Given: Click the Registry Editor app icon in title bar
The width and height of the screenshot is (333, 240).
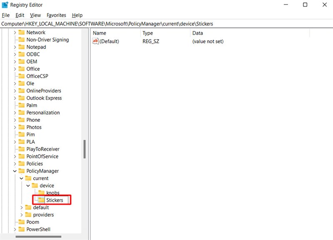Looking at the screenshot, I should pos(5,5).
